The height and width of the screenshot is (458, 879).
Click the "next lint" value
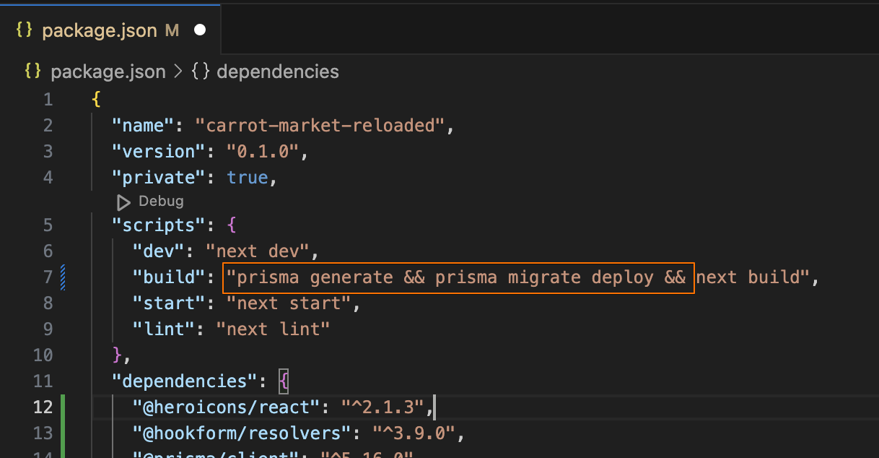pyautogui.click(x=274, y=329)
